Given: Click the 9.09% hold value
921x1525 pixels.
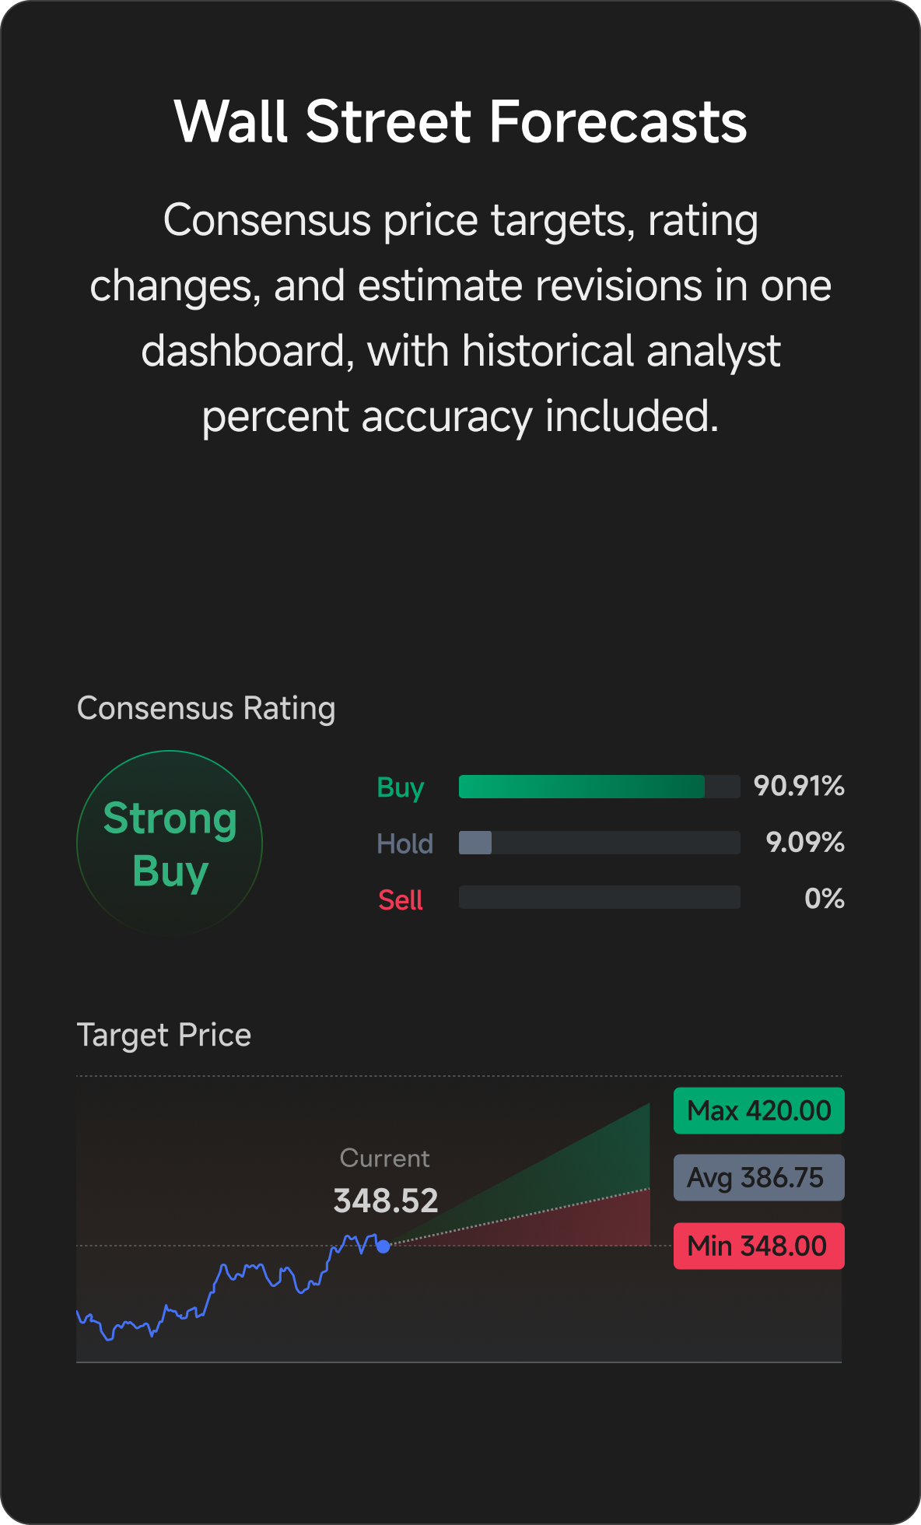Looking at the screenshot, I should (805, 842).
